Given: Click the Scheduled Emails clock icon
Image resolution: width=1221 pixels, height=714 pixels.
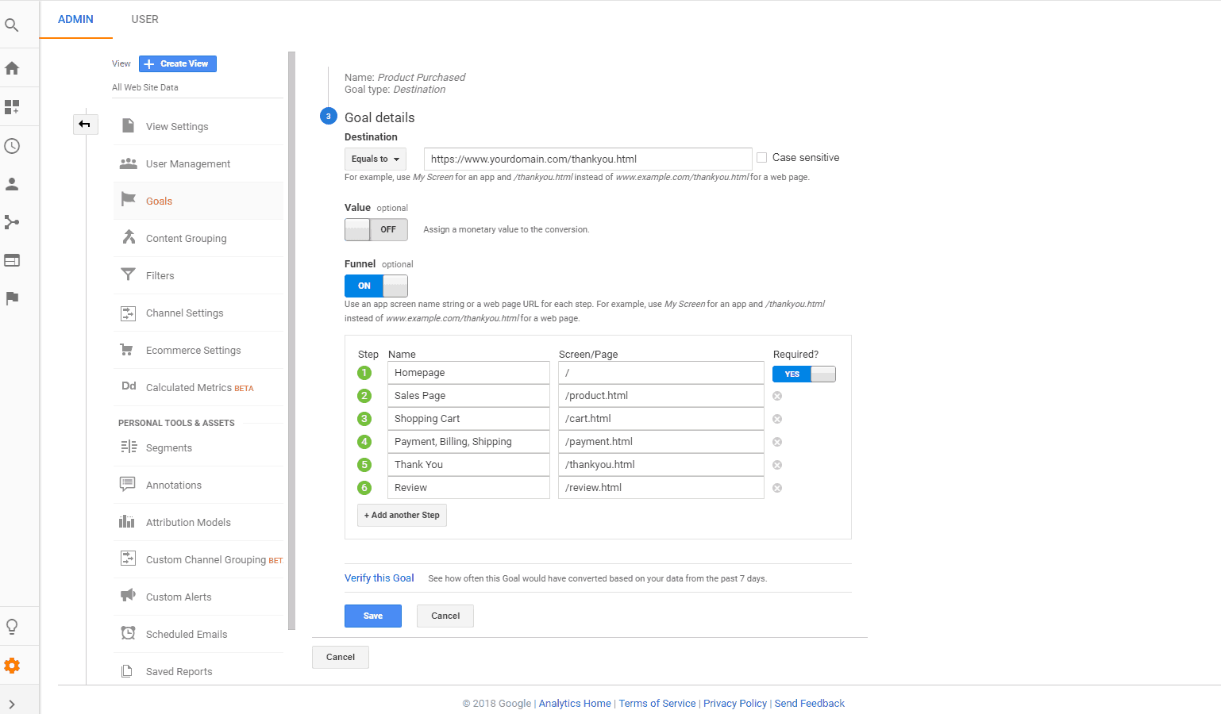Looking at the screenshot, I should coord(128,633).
